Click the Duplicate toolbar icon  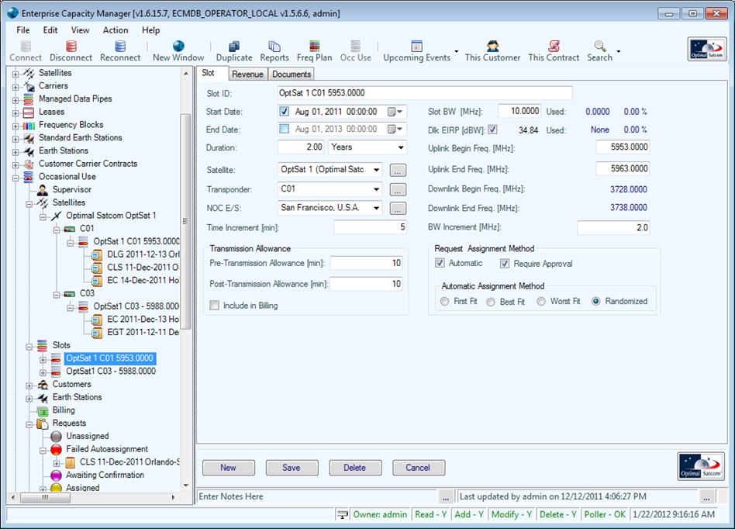pos(234,46)
